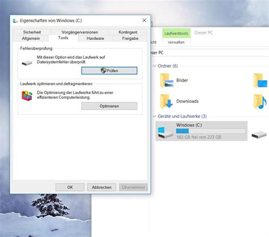Select the Desktop folder icon at the right edge
Viewport: 269px width, 237px height.
(260, 81)
